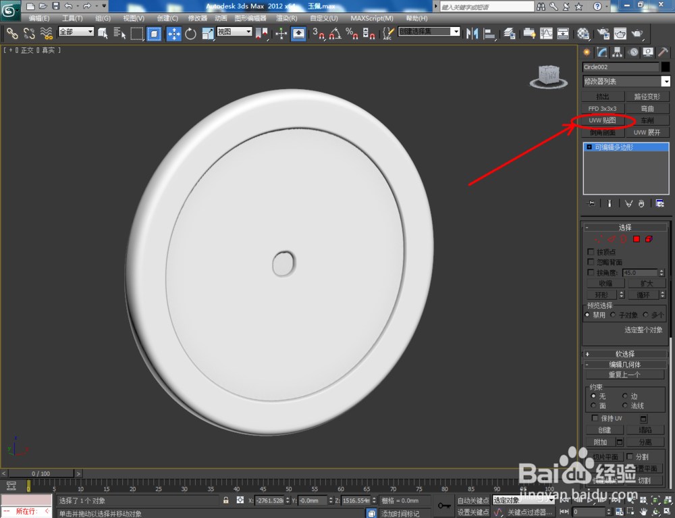Open the 渲染(R) menu
This screenshot has width=675, height=518.
point(287,18)
